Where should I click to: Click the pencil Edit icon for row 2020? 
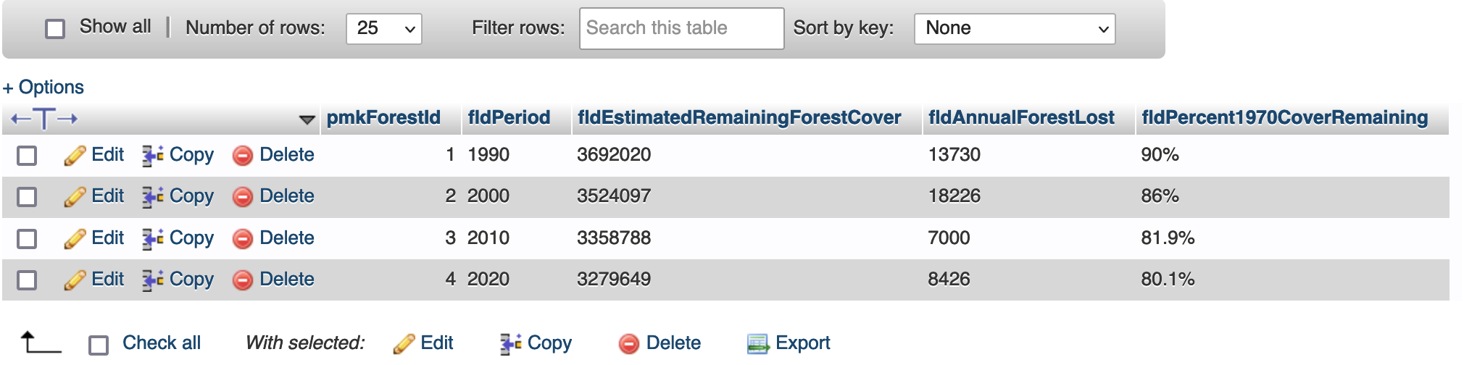tap(75, 280)
